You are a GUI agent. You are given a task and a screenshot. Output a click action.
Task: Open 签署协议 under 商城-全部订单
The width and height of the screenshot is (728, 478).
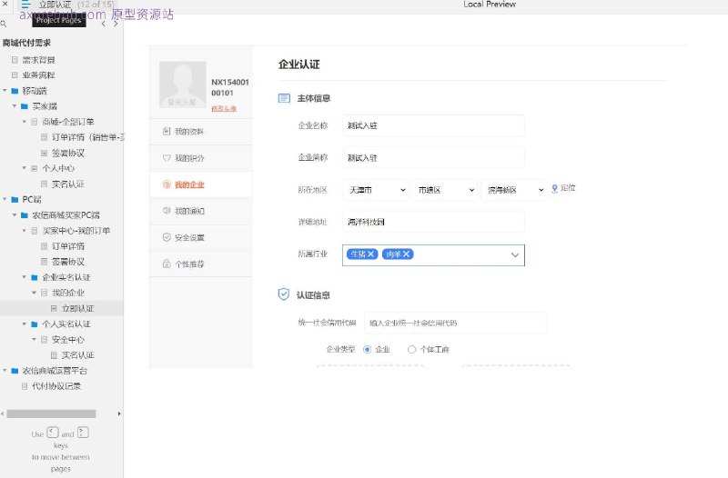[x=68, y=153]
